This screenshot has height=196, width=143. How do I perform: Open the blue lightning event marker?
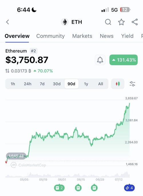pyautogui.click(x=129, y=188)
